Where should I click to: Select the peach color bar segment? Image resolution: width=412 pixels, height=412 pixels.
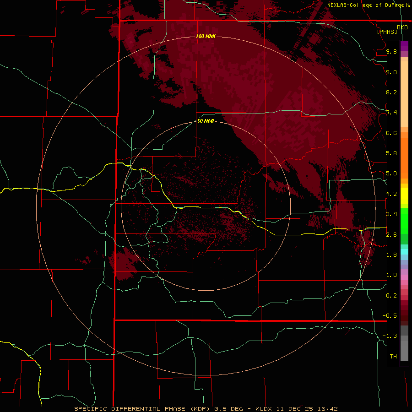[x=404, y=92]
